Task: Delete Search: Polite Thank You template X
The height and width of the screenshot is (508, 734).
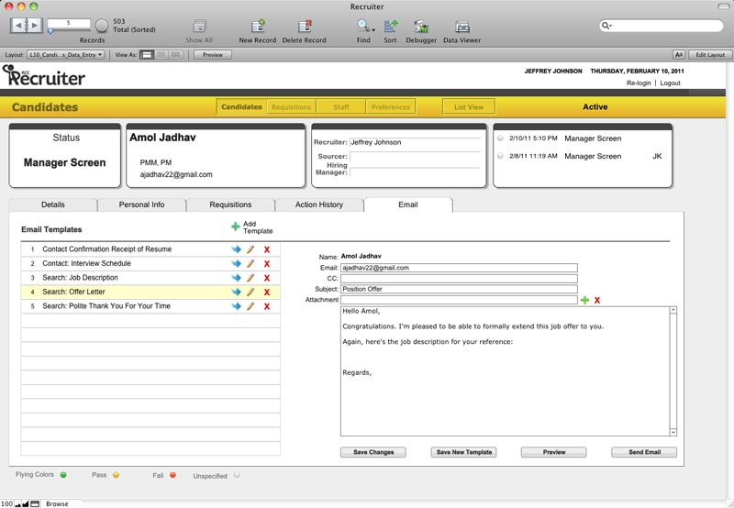Action: click(x=267, y=306)
